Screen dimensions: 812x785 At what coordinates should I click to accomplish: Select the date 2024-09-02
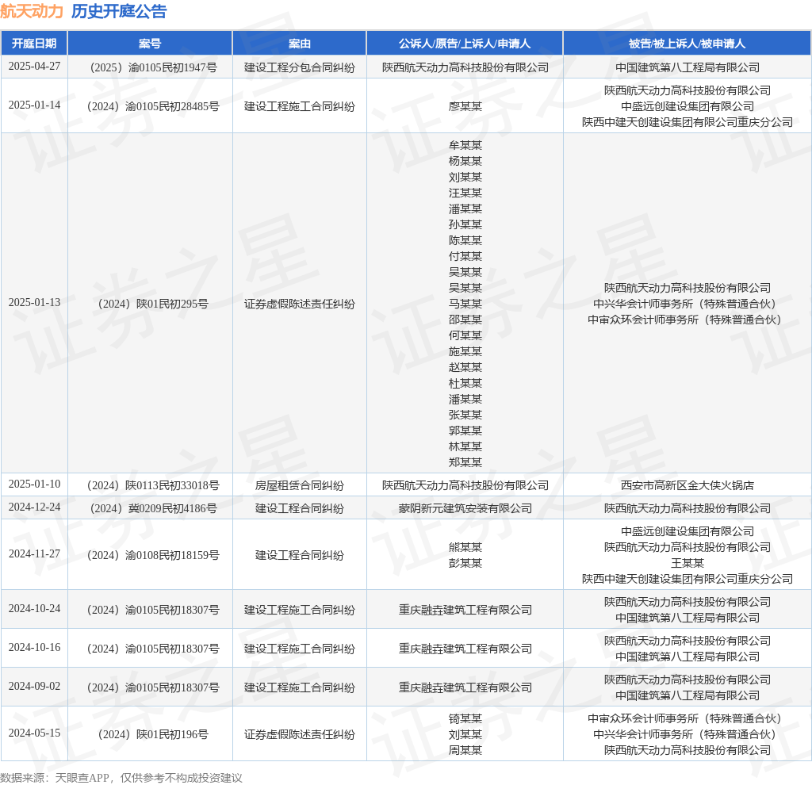click(x=34, y=686)
